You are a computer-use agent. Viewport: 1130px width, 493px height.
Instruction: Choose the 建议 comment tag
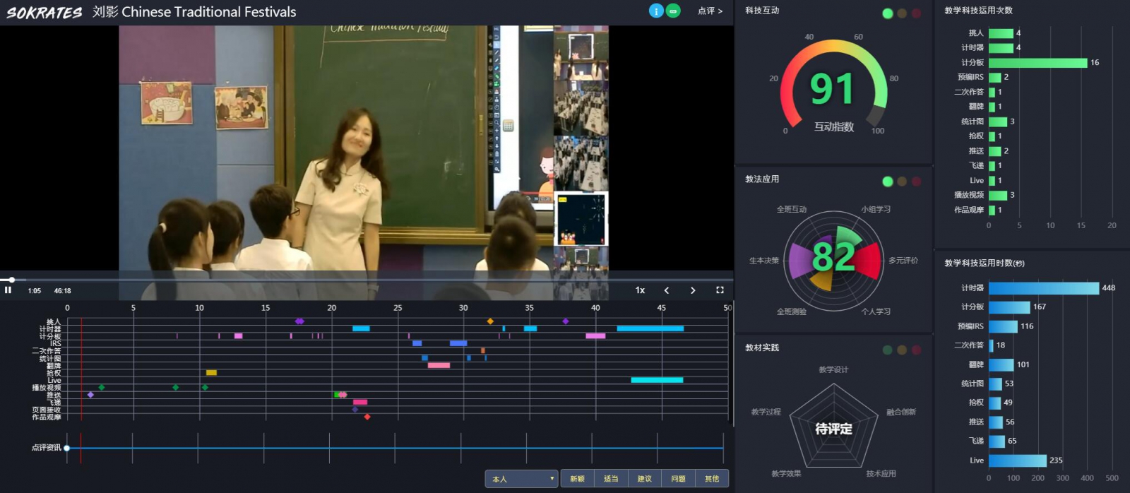(645, 479)
